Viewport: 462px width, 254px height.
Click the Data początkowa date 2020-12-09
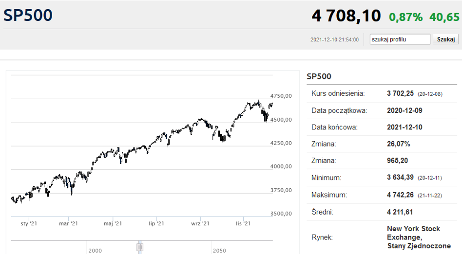tap(404, 110)
